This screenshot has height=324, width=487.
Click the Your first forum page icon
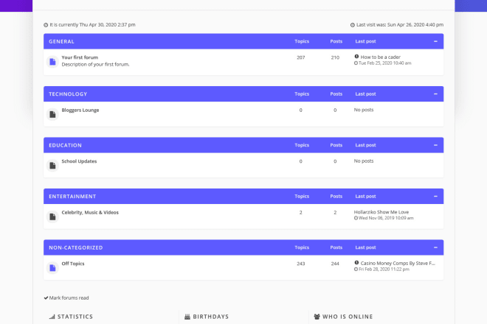click(x=52, y=62)
